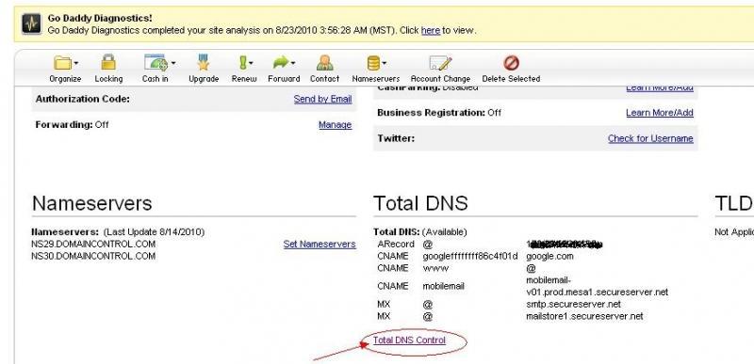Click the Nameservers database icon
Screen dimensions: 754x364
point(373,63)
